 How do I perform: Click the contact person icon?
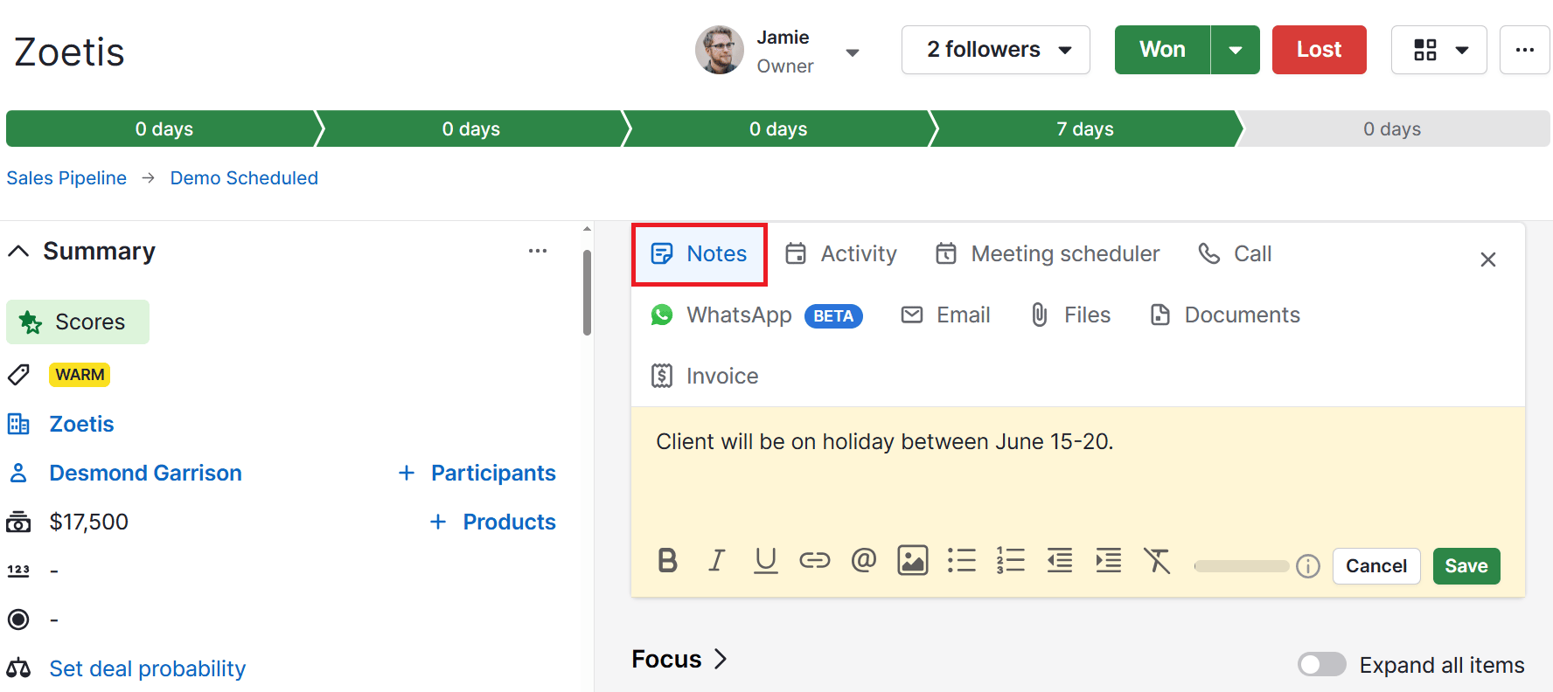coord(18,473)
